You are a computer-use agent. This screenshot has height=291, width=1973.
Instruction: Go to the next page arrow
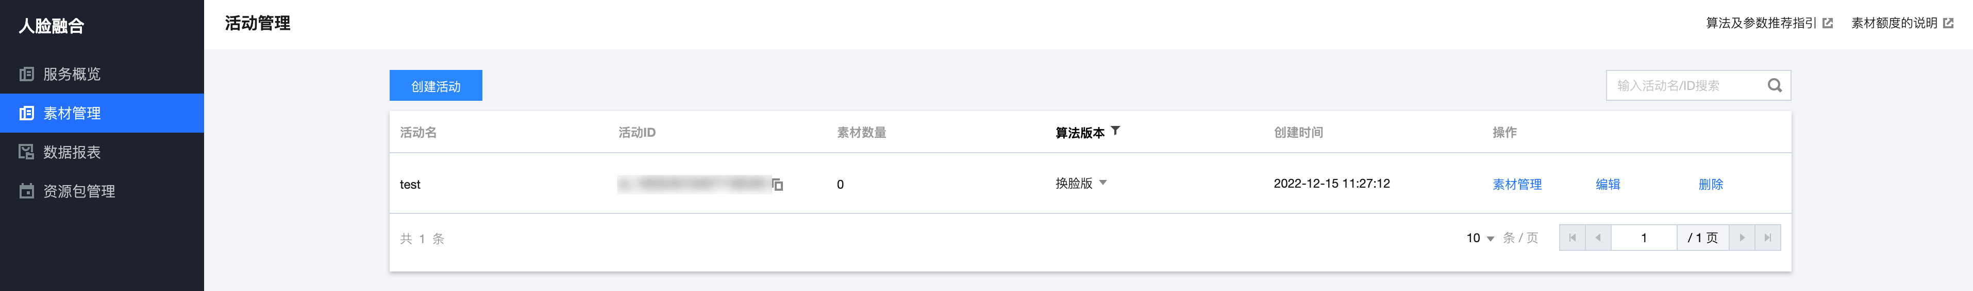coord(1742,238)
